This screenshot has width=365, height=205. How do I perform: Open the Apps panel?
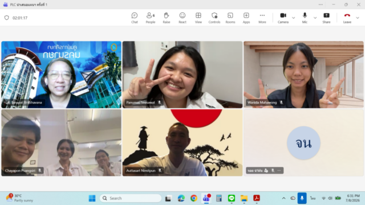pyautogui.click(x=246, y=18)
